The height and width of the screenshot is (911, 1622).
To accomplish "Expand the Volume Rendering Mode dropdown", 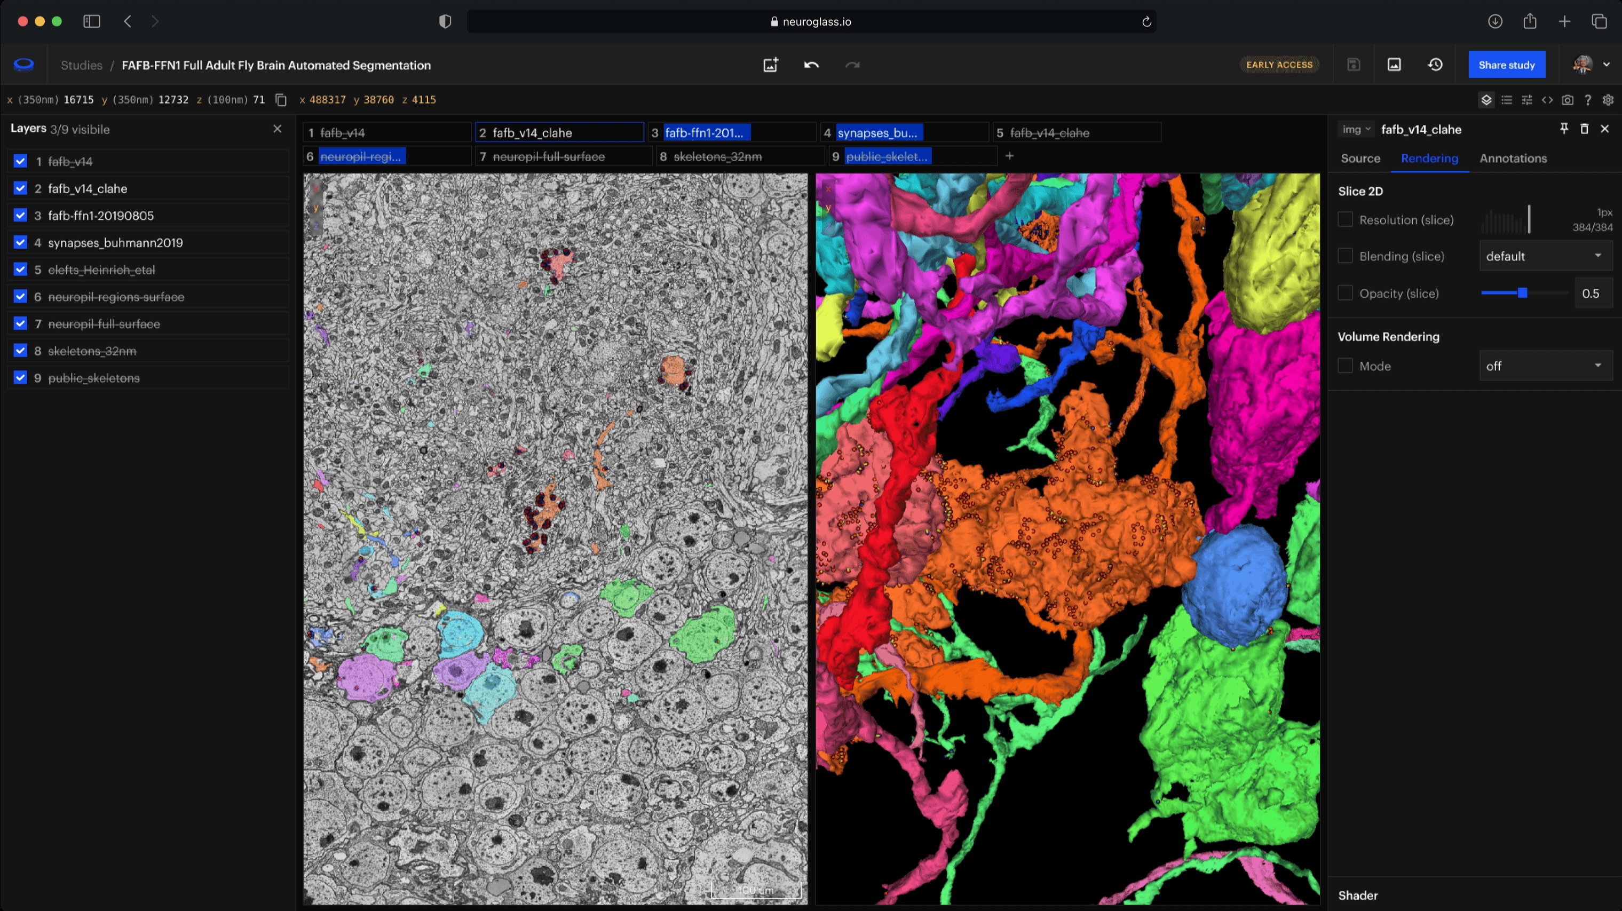I will pyautogui.click(x=1545, y=365).
